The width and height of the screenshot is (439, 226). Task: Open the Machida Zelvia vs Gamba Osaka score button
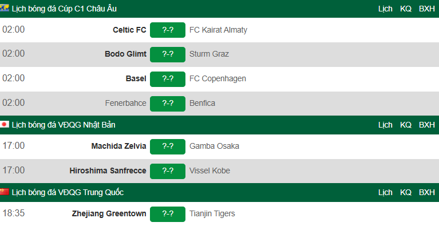[168, 146]
